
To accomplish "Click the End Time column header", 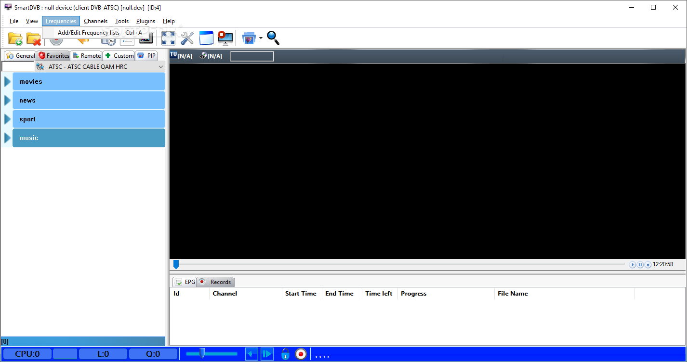I will click(x=342, y=294).
